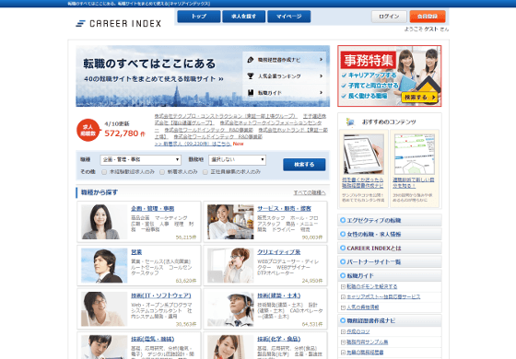The width and height of the screenshot is (516, 359).
Task: Click the circle icon beside パートナーサイト一覧
Action: click(x=343, y=261)
